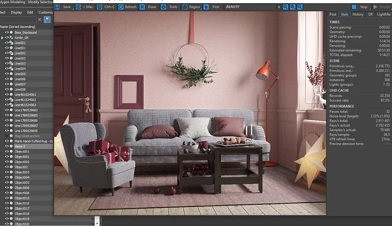The image size is (392, 226).
Task: Zoom in on the rendered image
Action: point(285,7)
